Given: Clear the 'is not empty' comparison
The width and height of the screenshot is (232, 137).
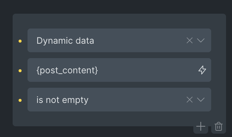Looking at the screenshot, I should click(190, 100).
